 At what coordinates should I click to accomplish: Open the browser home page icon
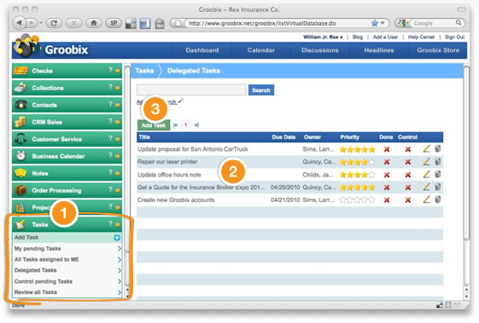point(94,23)
